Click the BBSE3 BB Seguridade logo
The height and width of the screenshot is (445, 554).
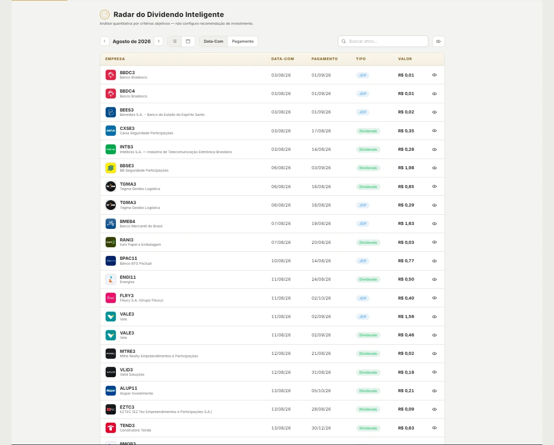click(x=111, y=168)
